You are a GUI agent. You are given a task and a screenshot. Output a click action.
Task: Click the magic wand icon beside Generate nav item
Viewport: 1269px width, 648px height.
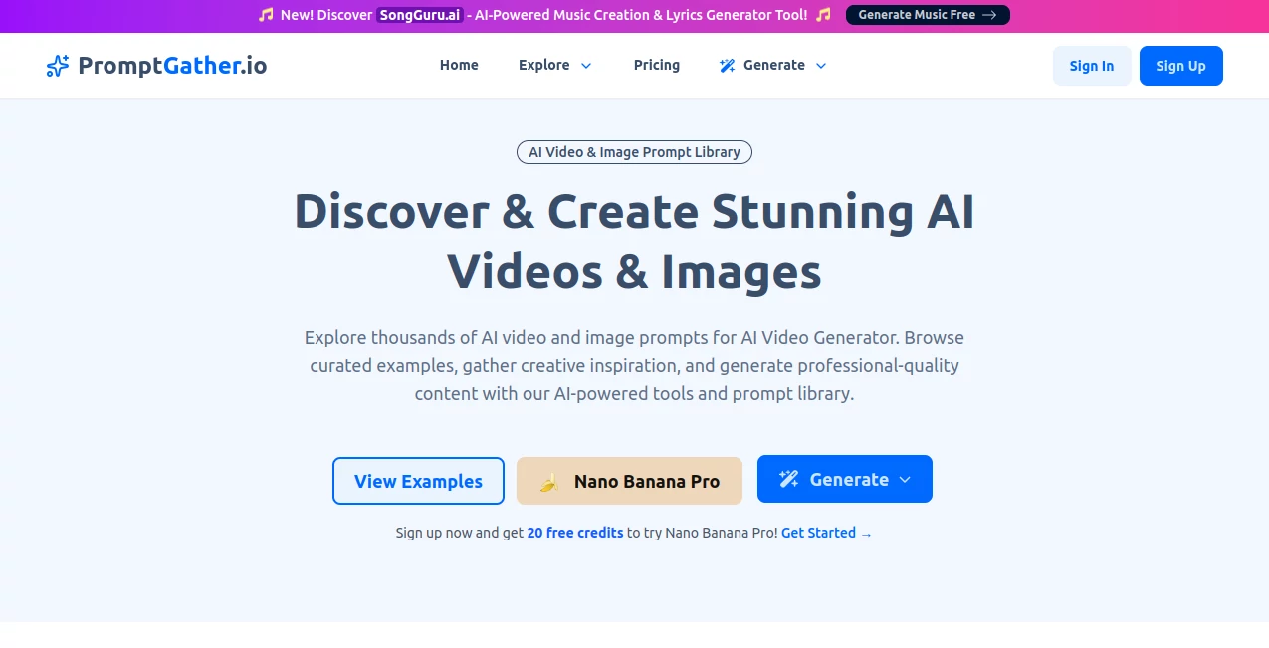click(727, 65)
